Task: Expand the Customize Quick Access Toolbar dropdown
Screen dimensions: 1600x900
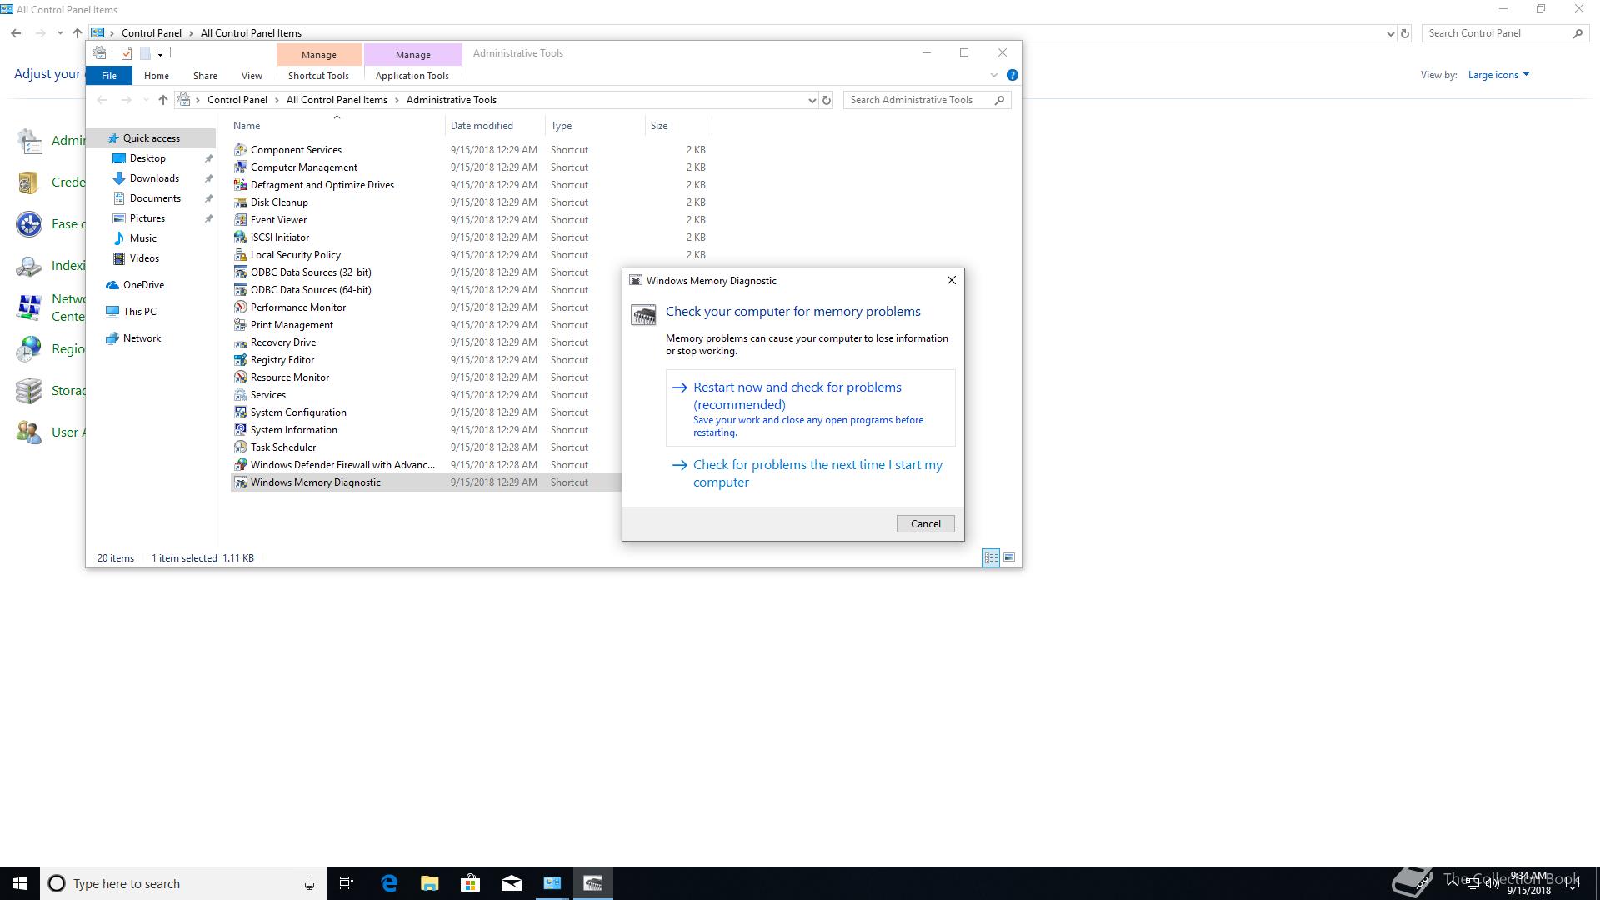Action: [160, 53]
